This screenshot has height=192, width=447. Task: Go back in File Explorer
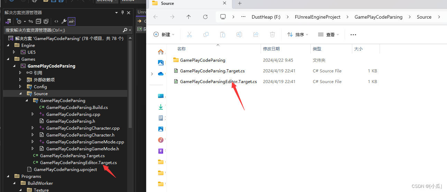(155, 17)
